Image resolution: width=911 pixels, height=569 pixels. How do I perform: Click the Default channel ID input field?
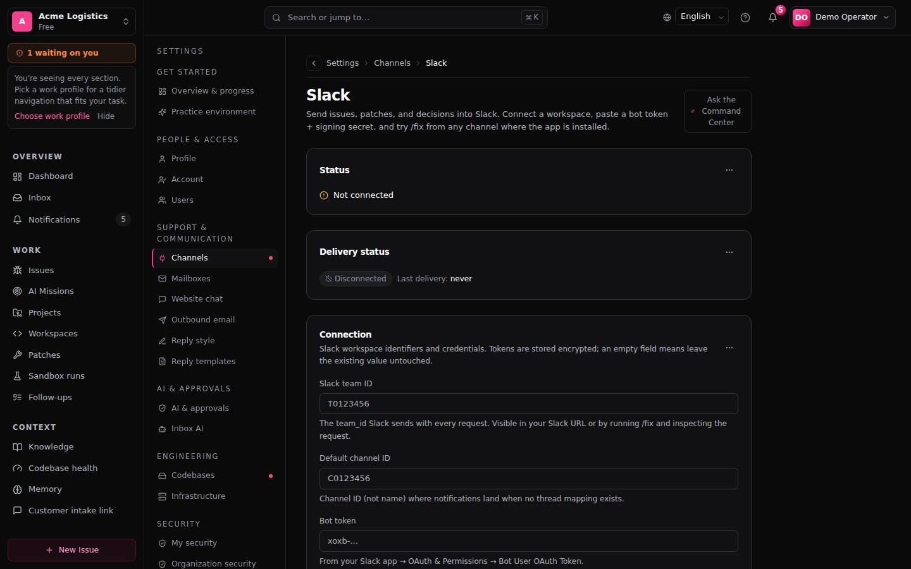[x=529, y=479]
